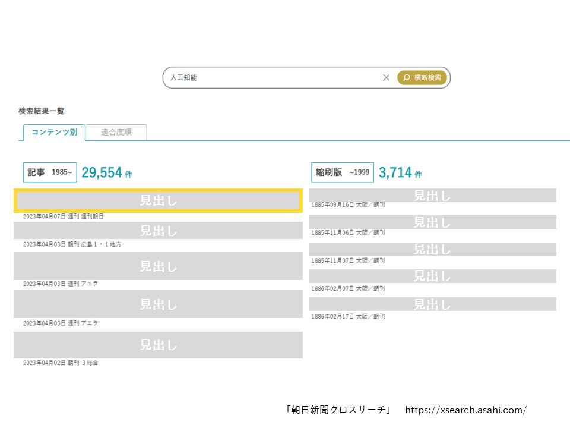570x428 pixels.
Task: Click the 29,554 件 article result count
Action: tap(107, 173)
